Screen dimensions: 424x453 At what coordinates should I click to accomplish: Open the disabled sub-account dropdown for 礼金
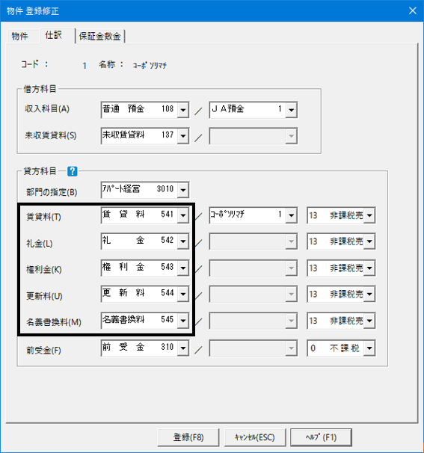pos(292,241)
